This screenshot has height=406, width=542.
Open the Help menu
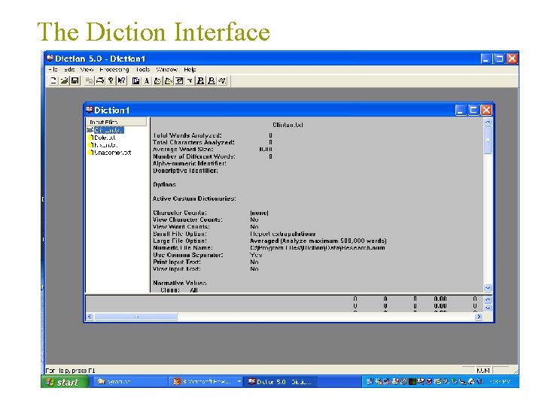(190, 69)
